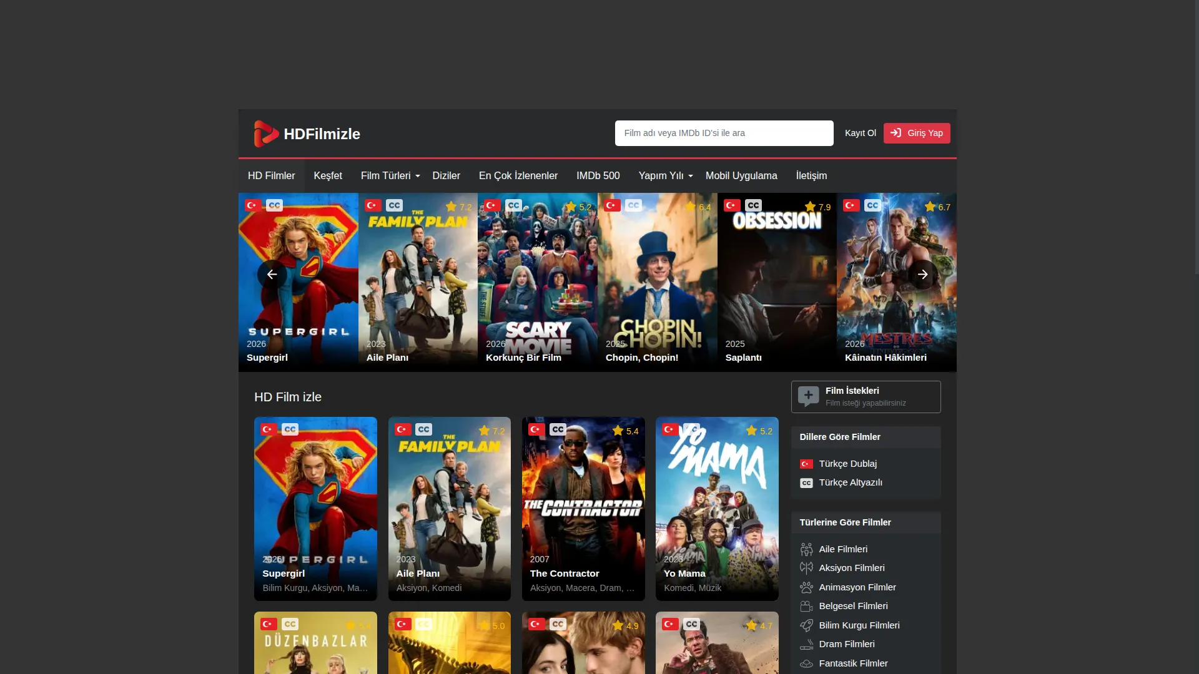This screenshot has width=1199, height=674.
Task: Click the CC badge on Aile Planı grid card
Action: point(423,429)
